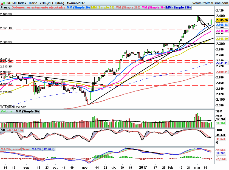Click the 2.400,98 resistance level label
This screenshot has height=170, width=229.
(x=6, y=14)
